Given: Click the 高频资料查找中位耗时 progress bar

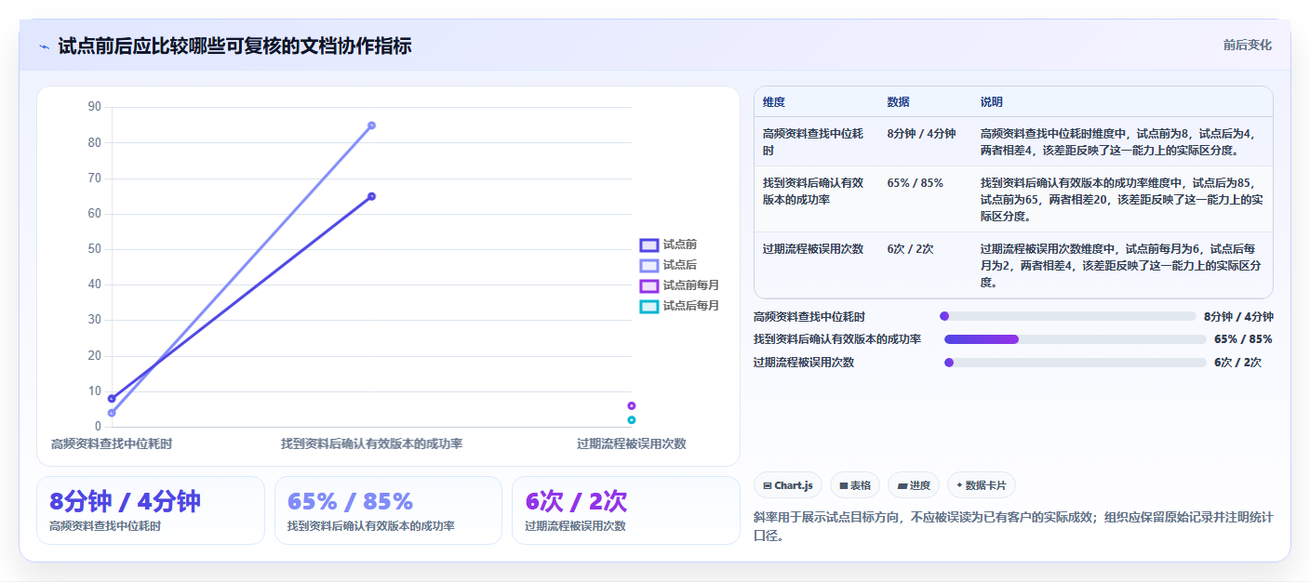Looking at the screenshot, I should click(1067, 316).
